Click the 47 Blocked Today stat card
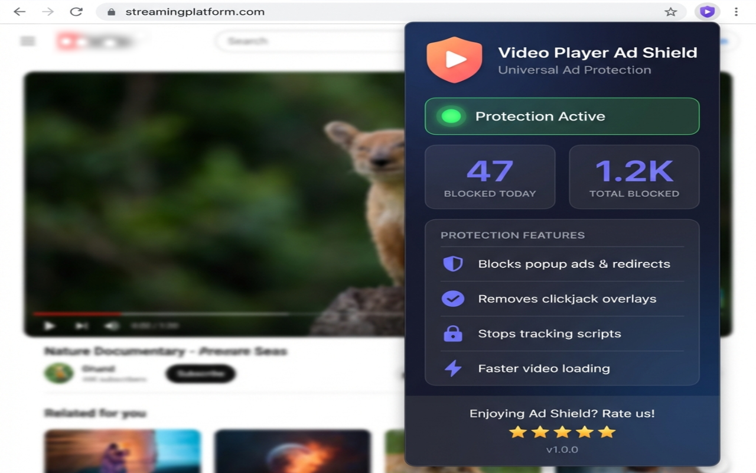The width and height of the screenshot is (756, 473). [490, 177]
